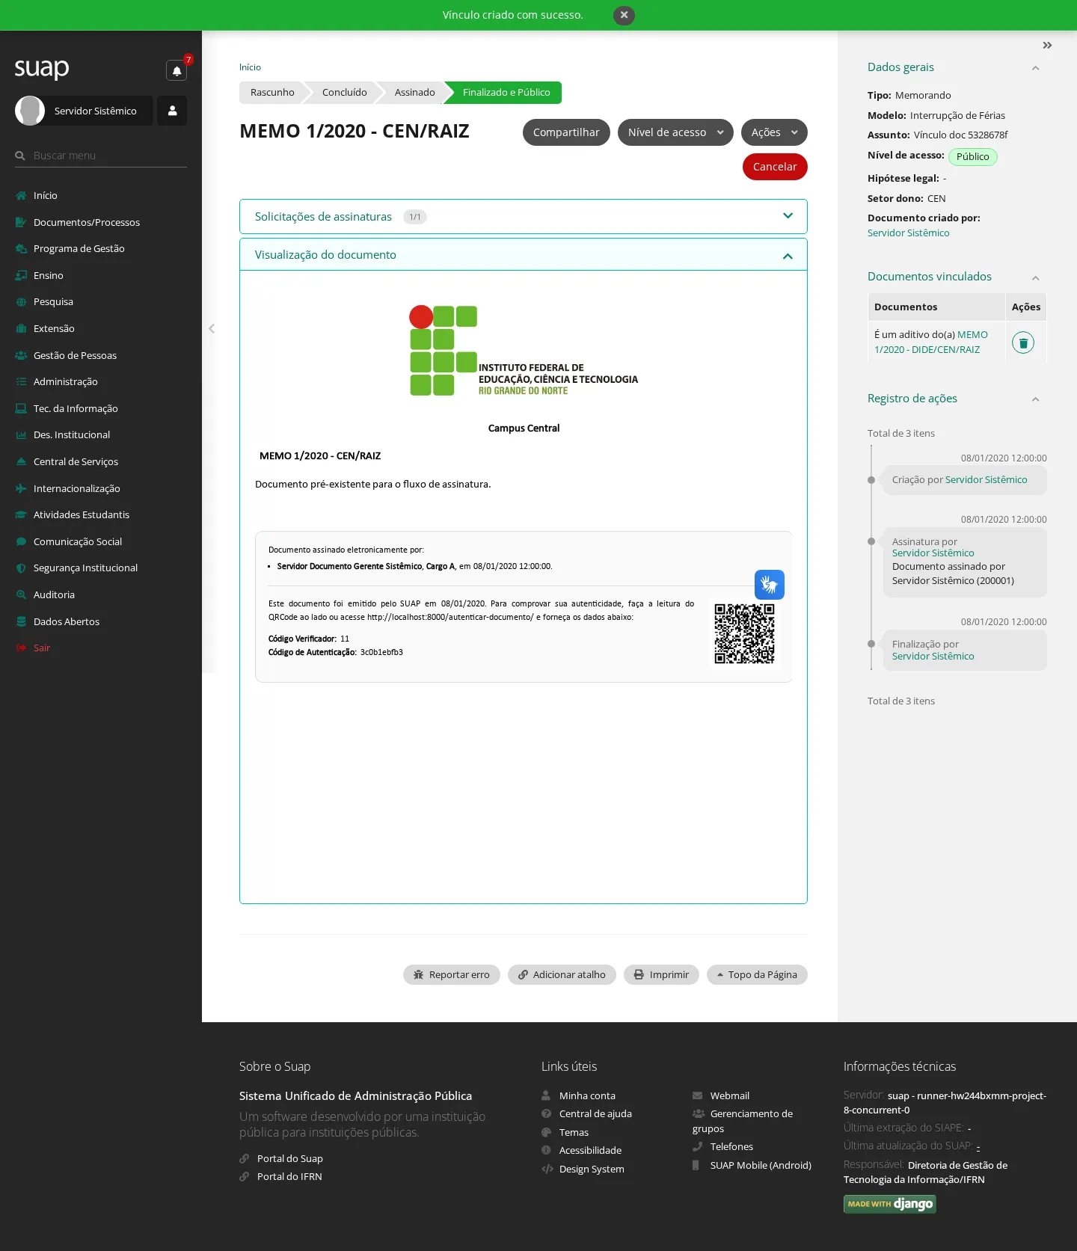The image size is (1077, 1251).
Task: Open the QR code image
Action: pos(744,634)
